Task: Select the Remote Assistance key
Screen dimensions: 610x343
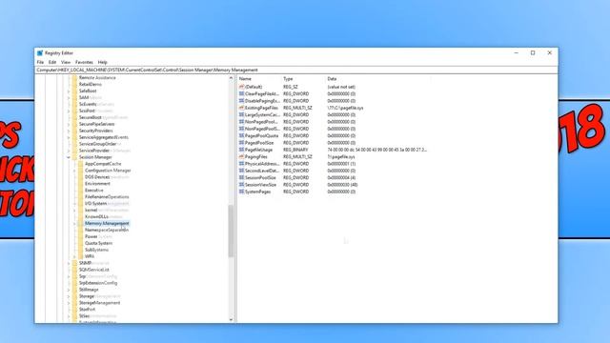Action: tap(97, 78)
